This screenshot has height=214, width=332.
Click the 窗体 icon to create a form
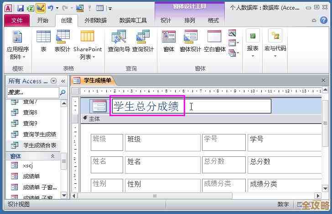click(169, 41)
